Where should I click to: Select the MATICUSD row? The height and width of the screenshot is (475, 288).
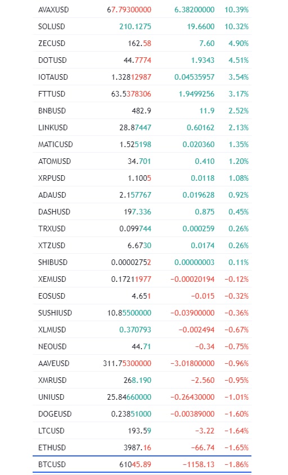pos(142,144)
